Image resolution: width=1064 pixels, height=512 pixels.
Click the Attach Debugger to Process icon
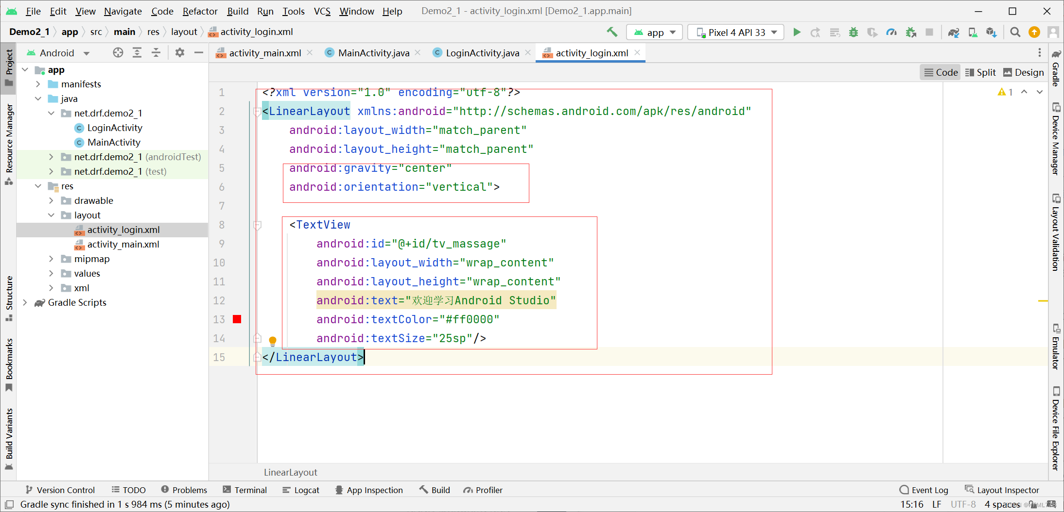click(x=911, y=32)
